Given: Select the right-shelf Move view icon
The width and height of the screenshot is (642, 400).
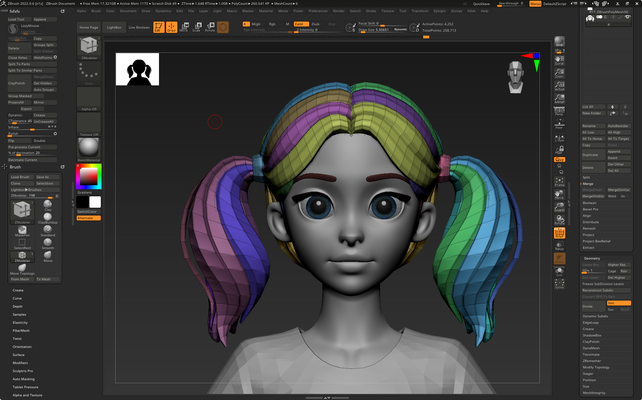Looking at the screenshot, I should click(559, 195).
